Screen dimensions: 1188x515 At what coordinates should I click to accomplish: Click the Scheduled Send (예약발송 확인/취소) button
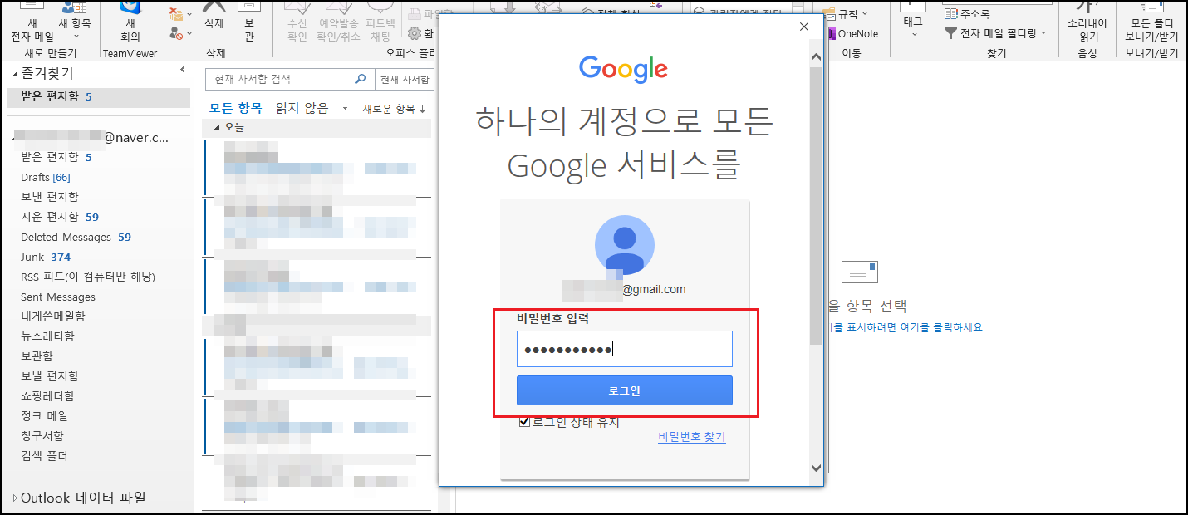coord(337,23)
